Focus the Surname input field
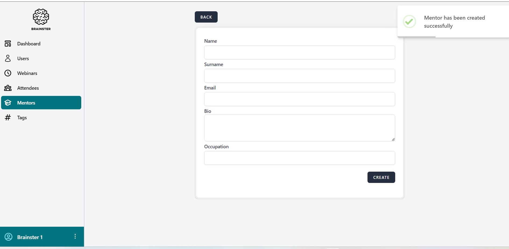This screenshot has height=249, width=509. 299,76
